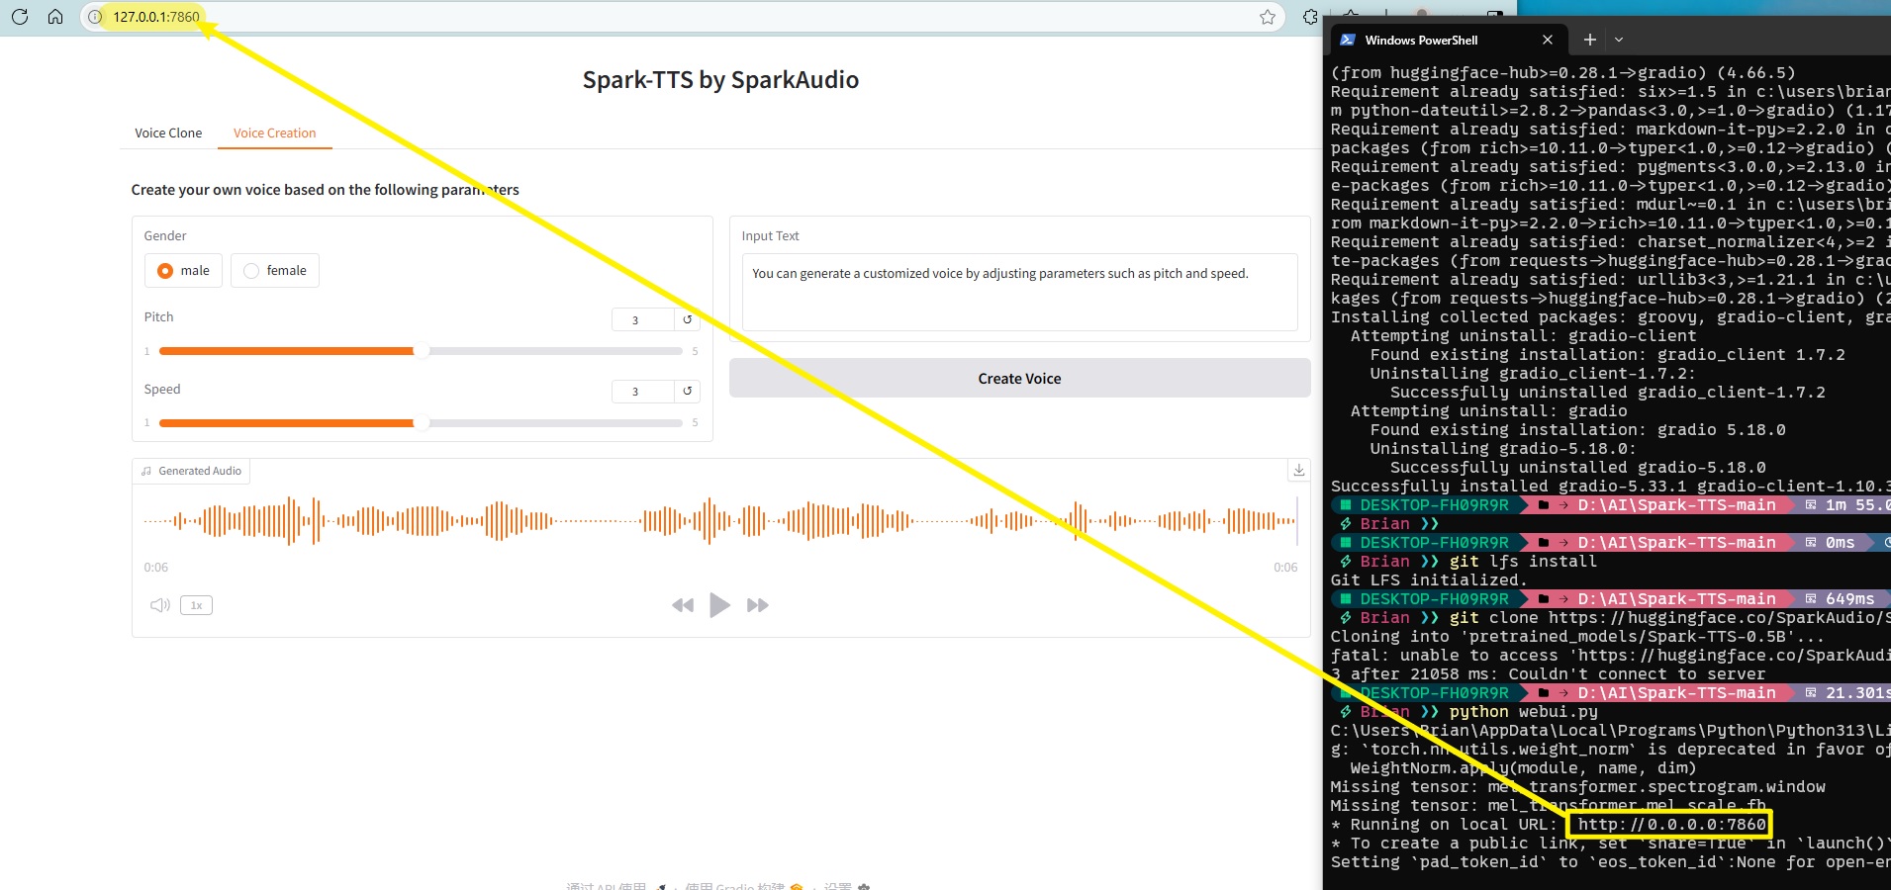Adjust the Pitch slider handle
1891x890 pixels.
[422, 351]
